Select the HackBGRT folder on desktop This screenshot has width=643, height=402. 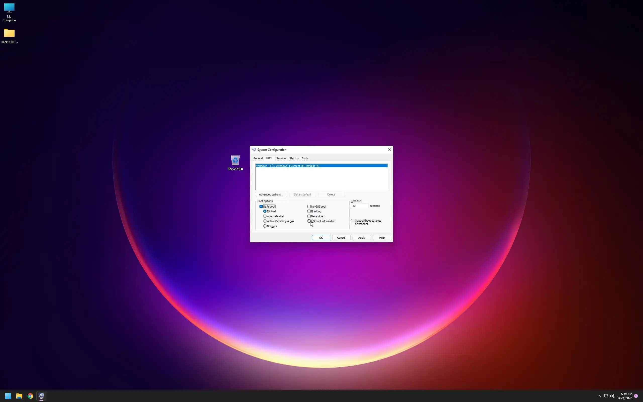click(9, 36)
